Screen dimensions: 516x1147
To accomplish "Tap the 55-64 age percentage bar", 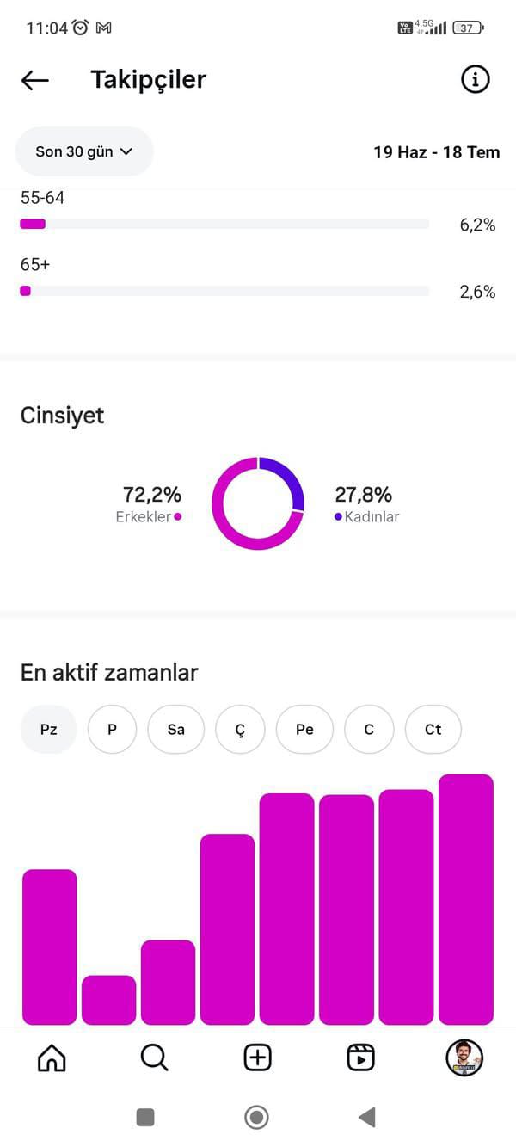I will point(224,224).
